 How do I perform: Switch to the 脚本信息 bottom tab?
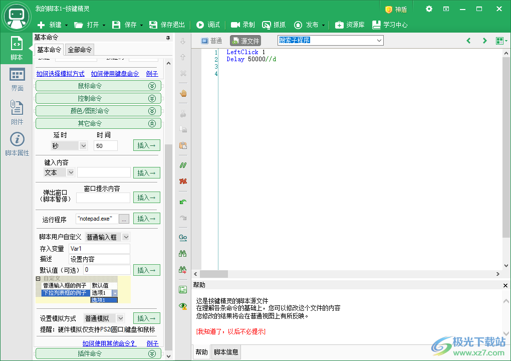[226, 352]
